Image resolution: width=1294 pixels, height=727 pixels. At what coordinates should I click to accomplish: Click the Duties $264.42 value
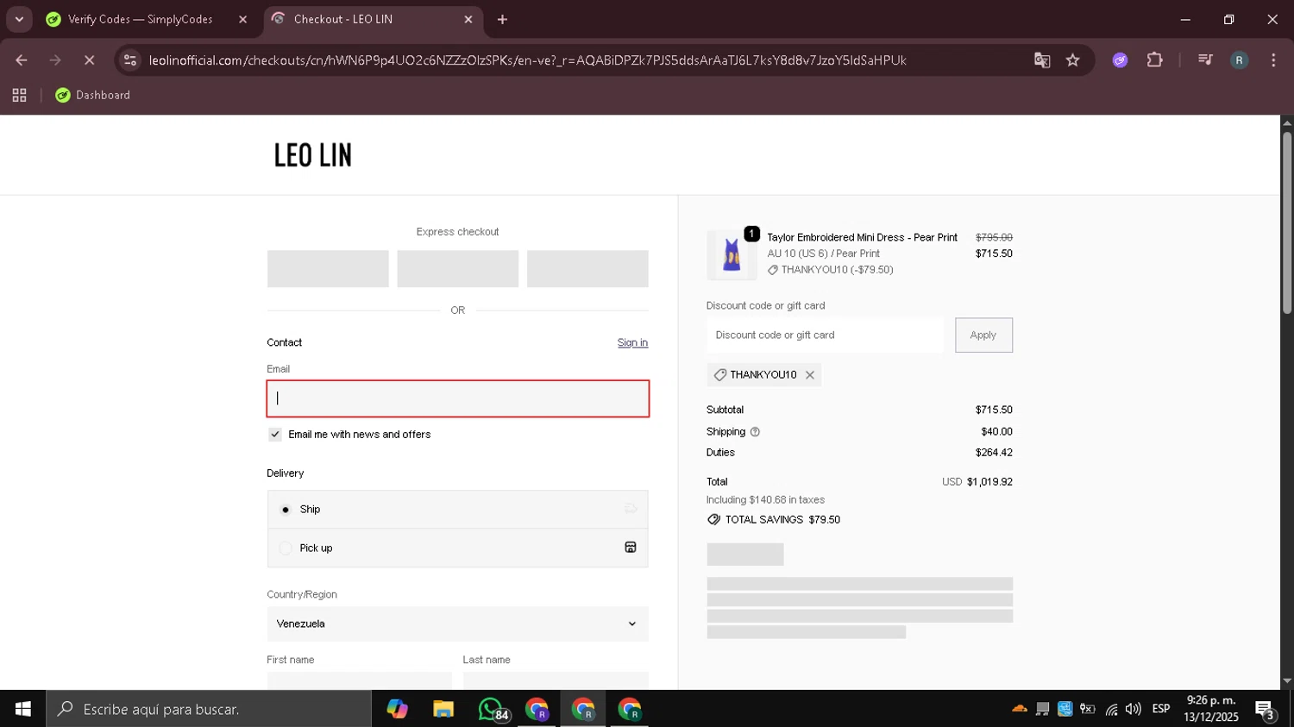pos(994,453)
